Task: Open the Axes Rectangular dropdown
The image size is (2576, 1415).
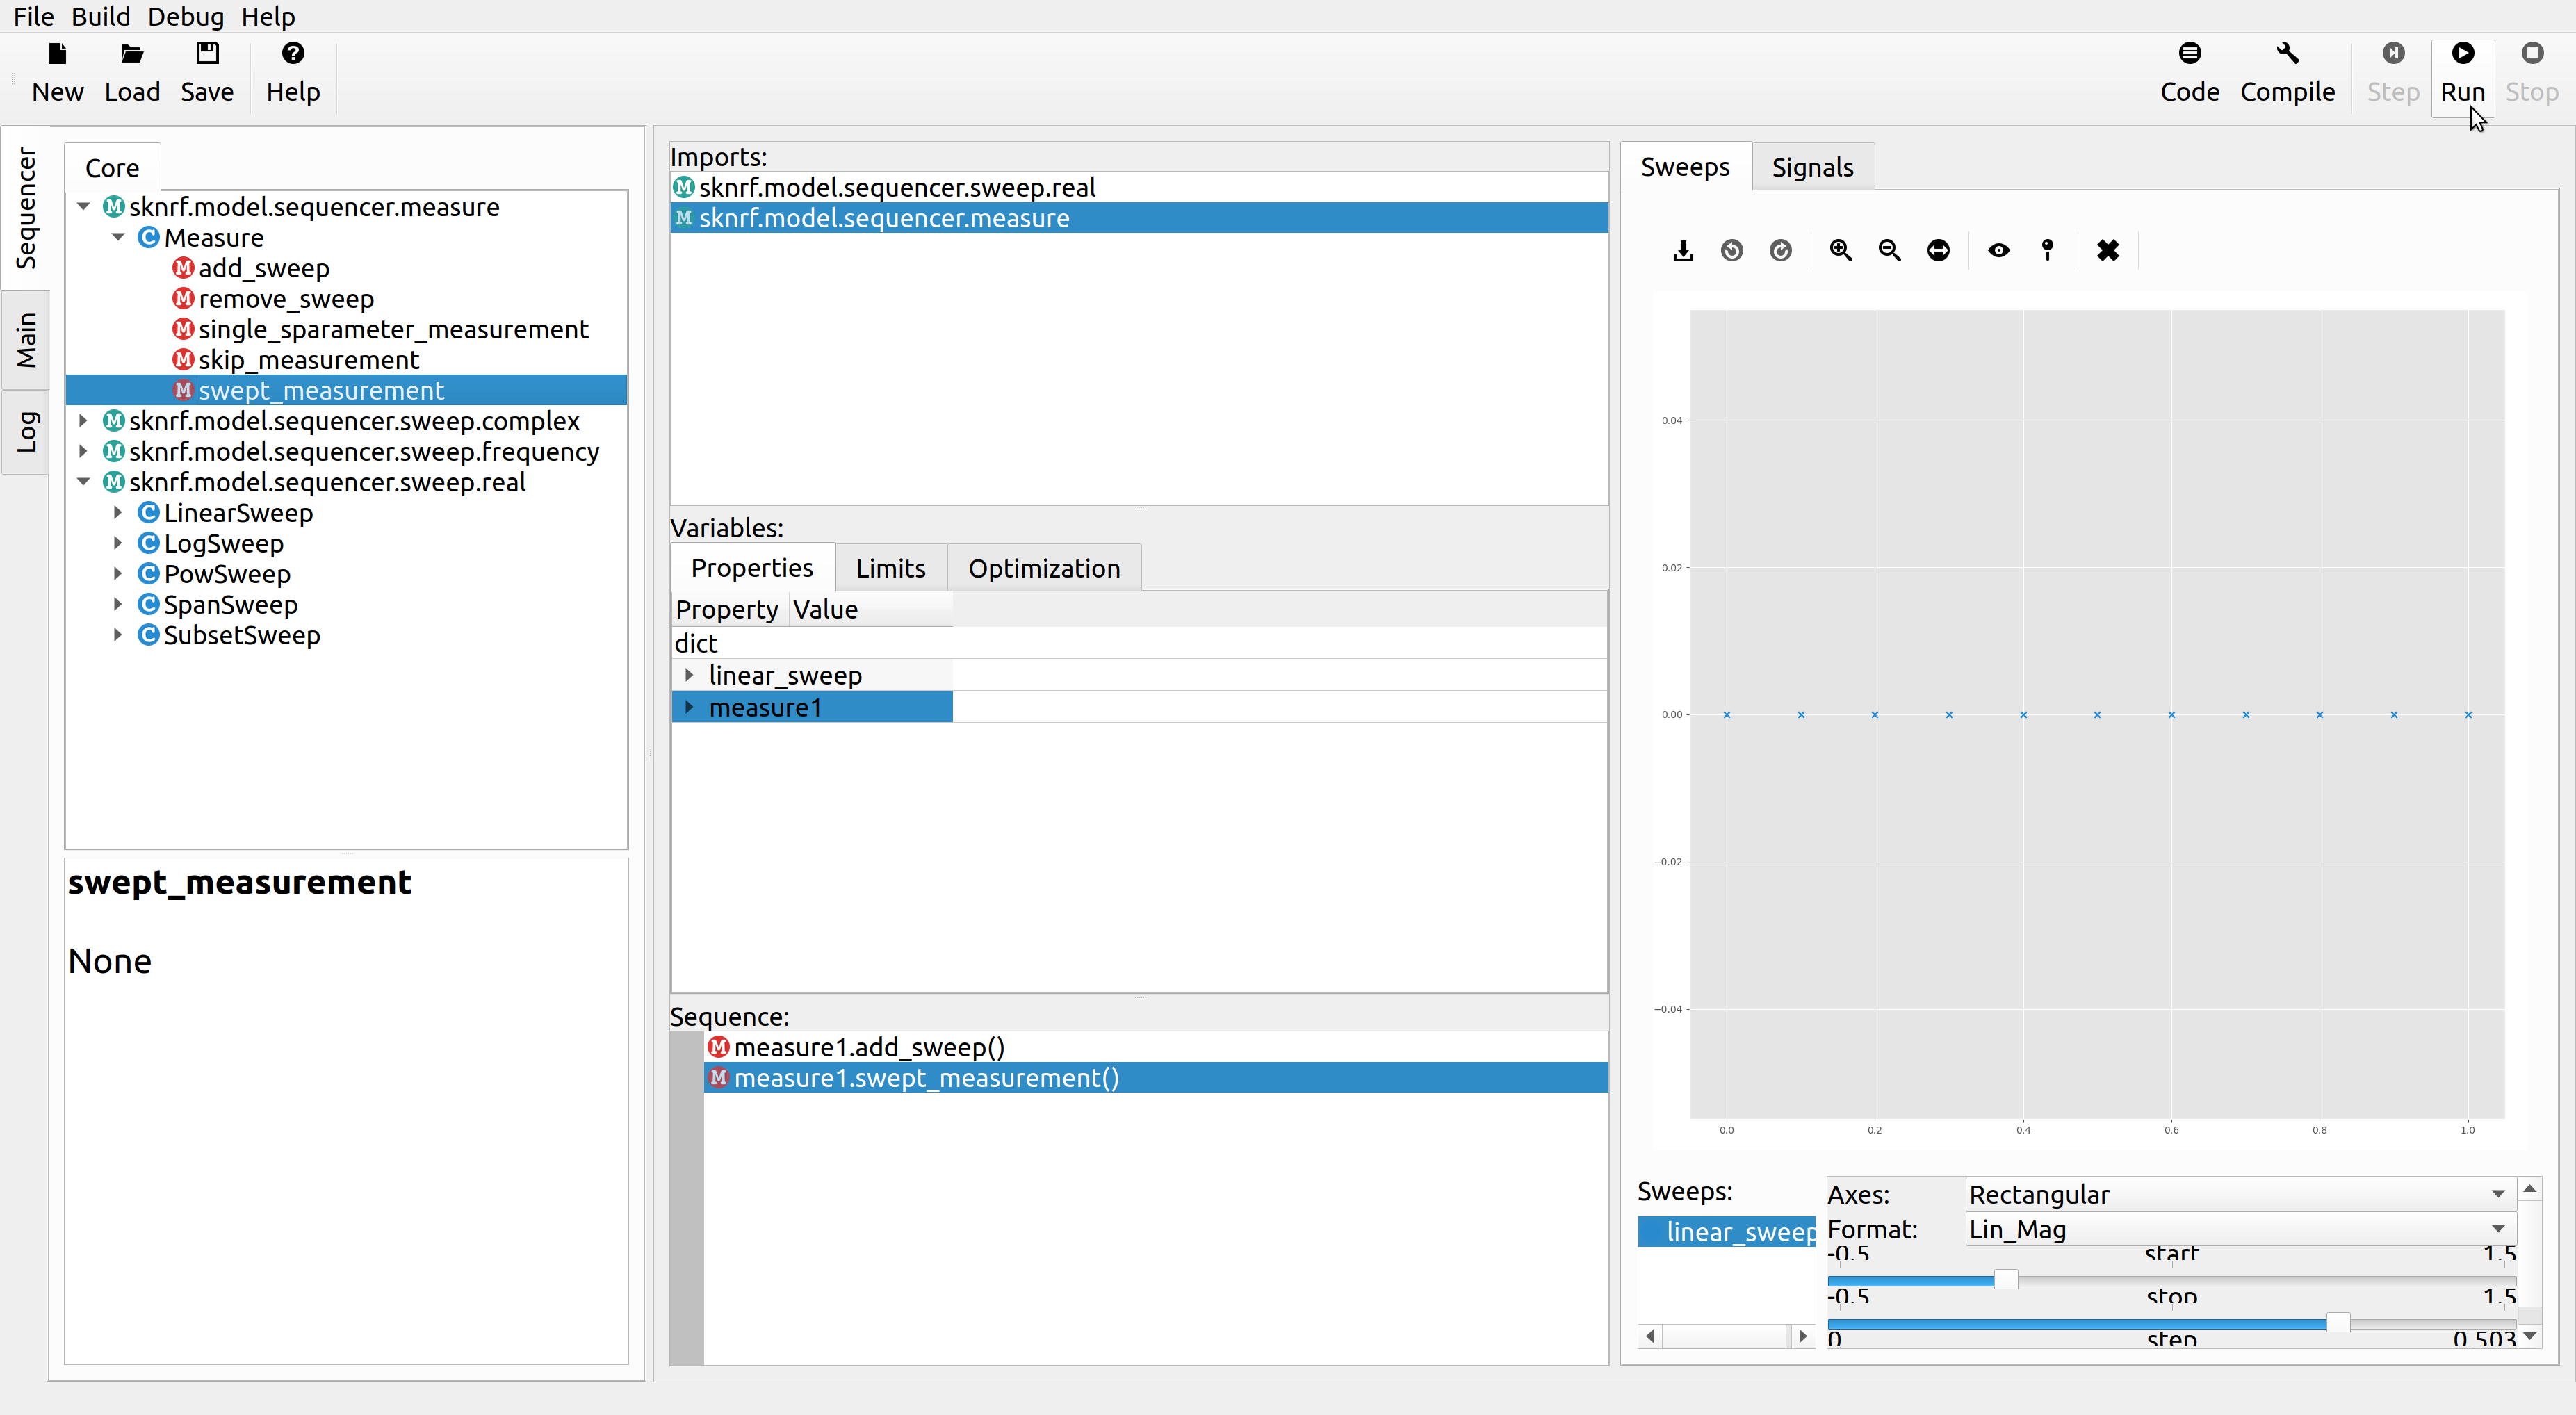Action: [2240, 1194]
